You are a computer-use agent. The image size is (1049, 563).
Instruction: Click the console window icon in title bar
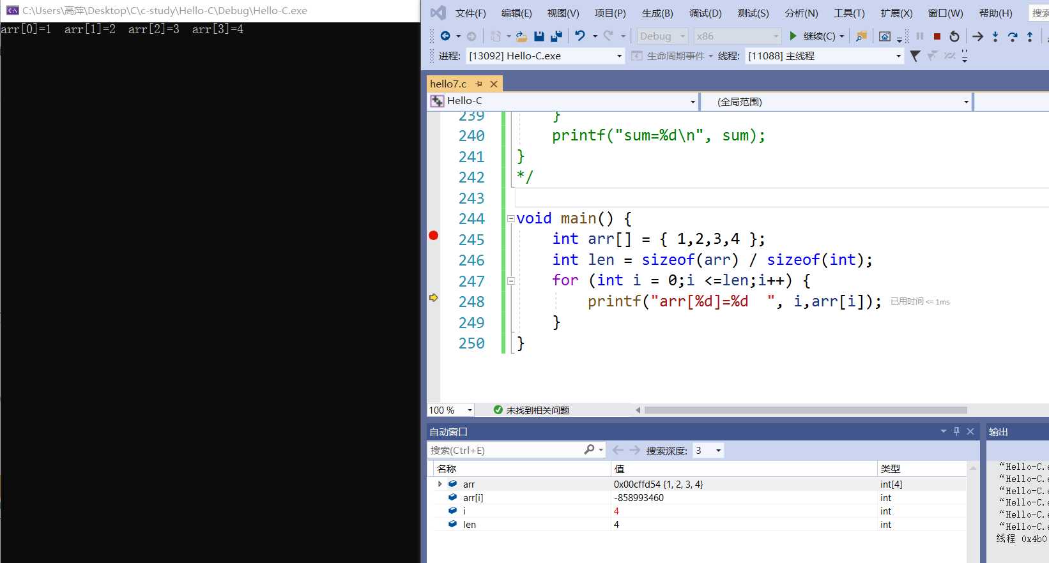point(12,10)
